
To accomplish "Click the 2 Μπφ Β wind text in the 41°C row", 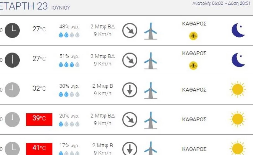I will pyautogui.click(x=103, y=145).
